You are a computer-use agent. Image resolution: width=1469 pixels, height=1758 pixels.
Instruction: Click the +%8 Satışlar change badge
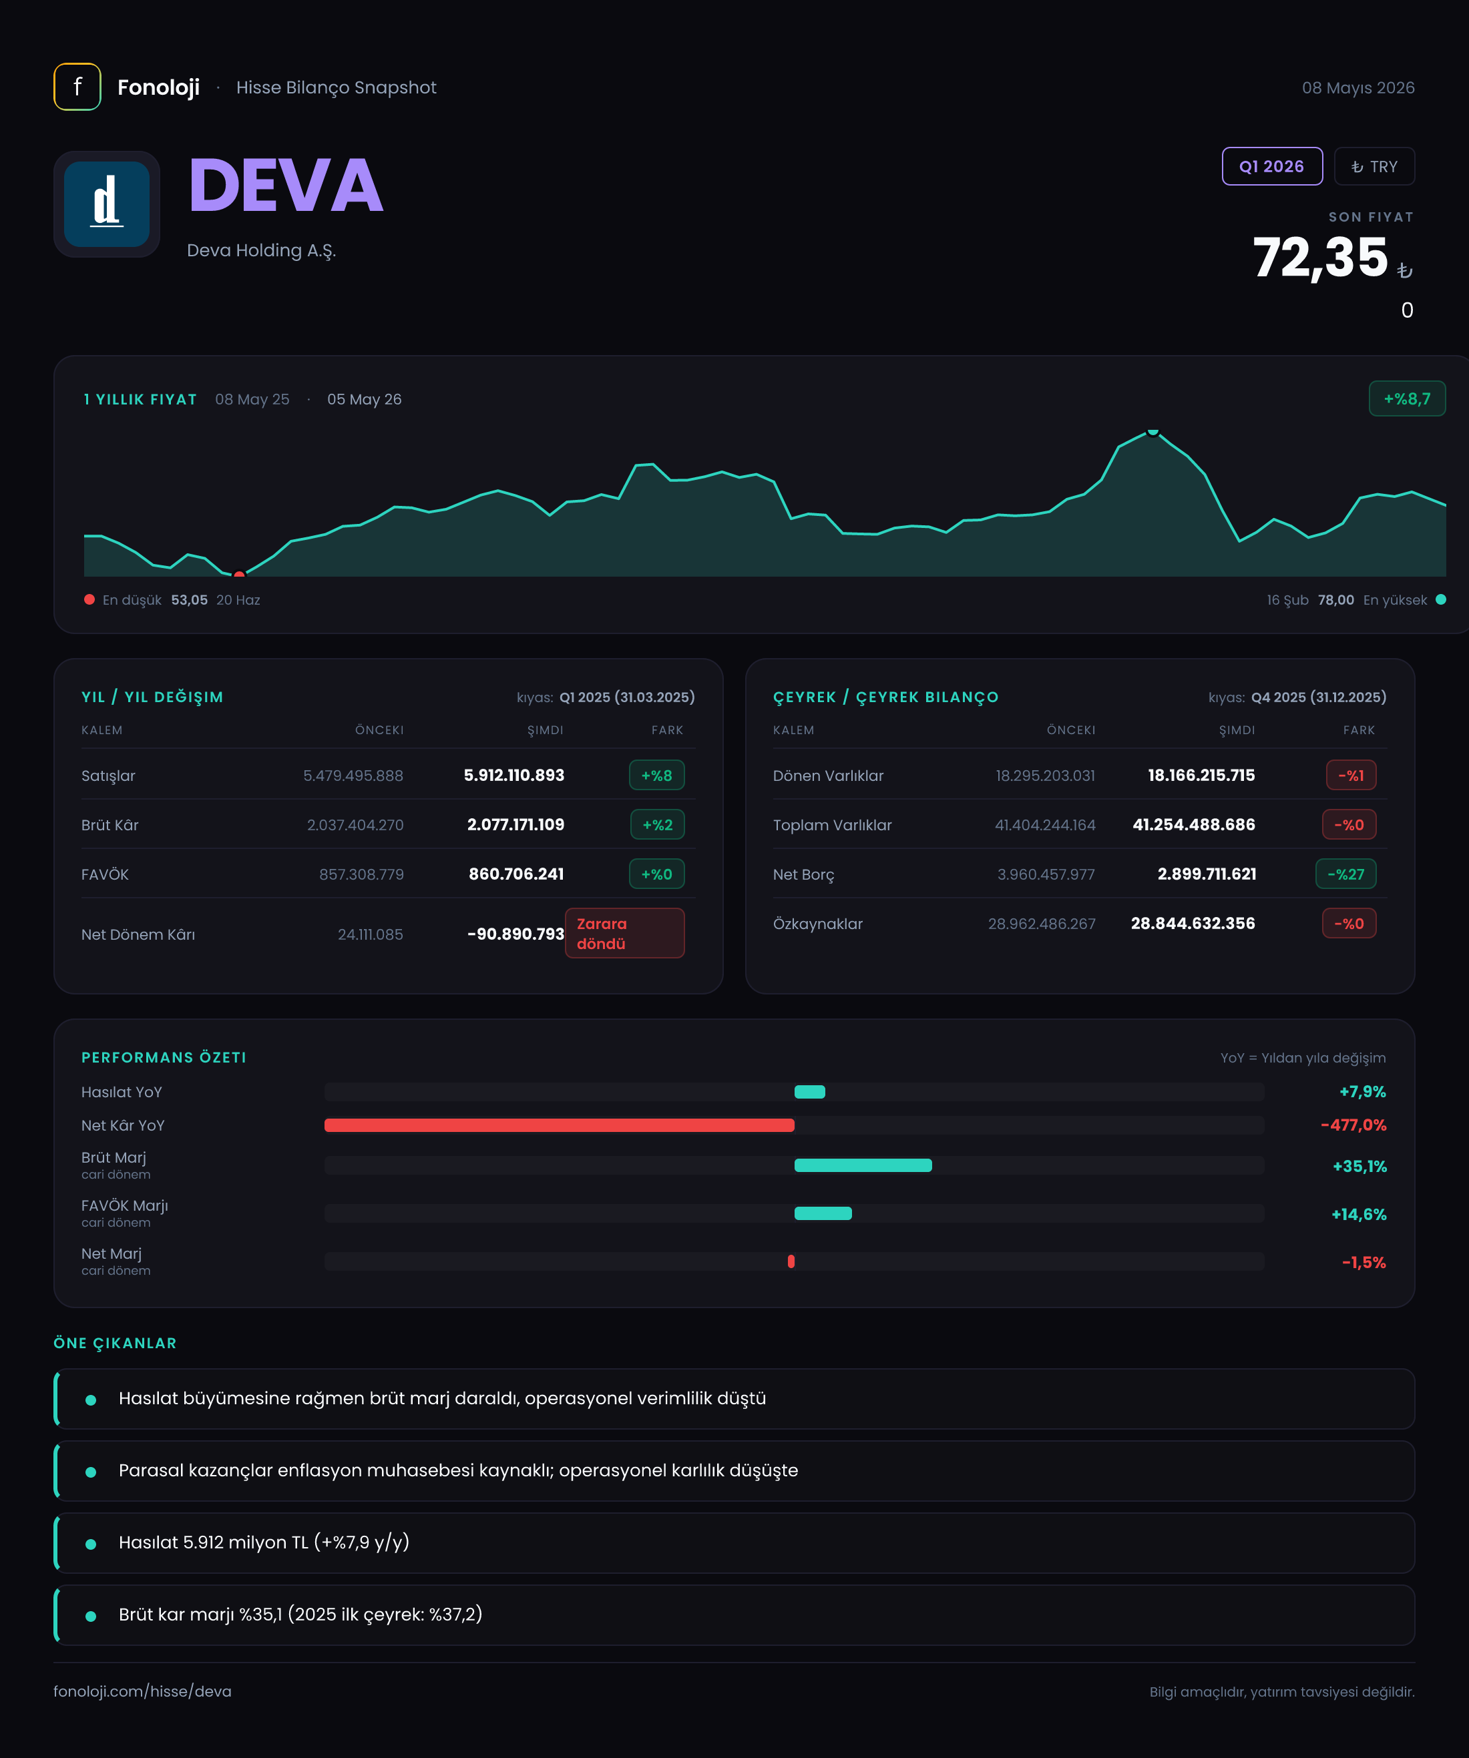[x=656, y=775]
